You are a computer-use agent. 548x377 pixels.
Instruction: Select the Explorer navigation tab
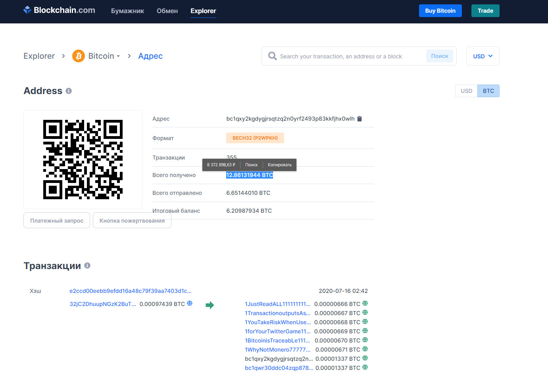[203, 11]
